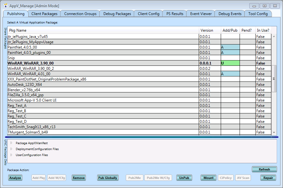Viewport: 283px width, 188px height.
Task: Hit the Refresh button
Action: point(264,169)
